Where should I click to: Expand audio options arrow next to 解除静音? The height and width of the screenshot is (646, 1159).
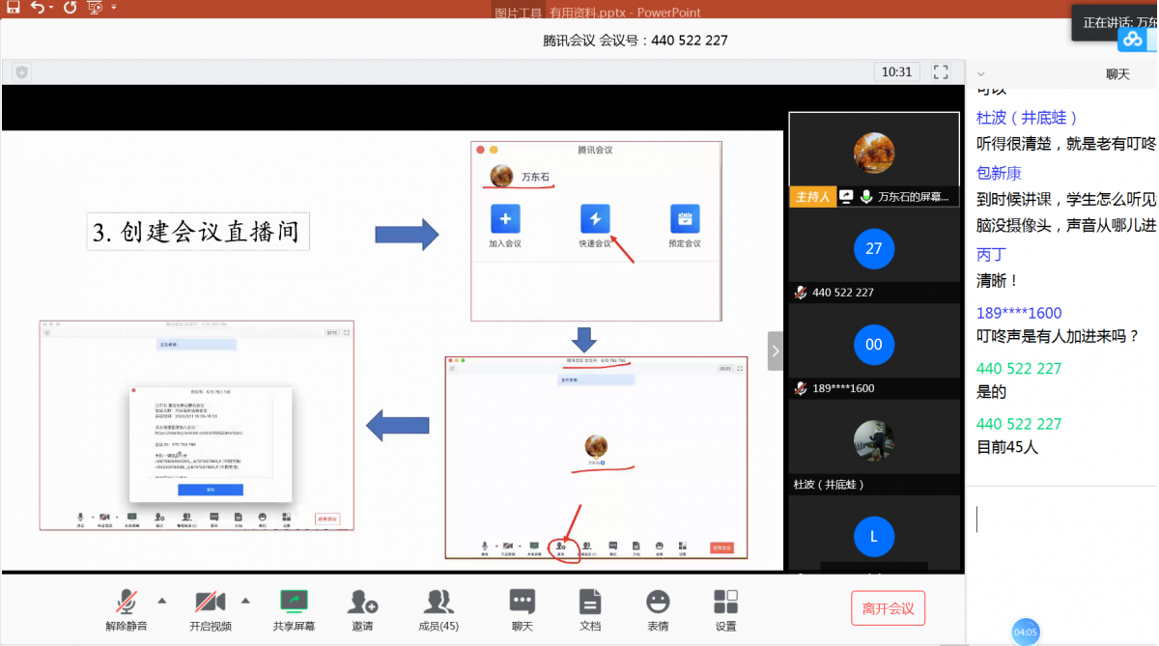(x=161, y=601)
